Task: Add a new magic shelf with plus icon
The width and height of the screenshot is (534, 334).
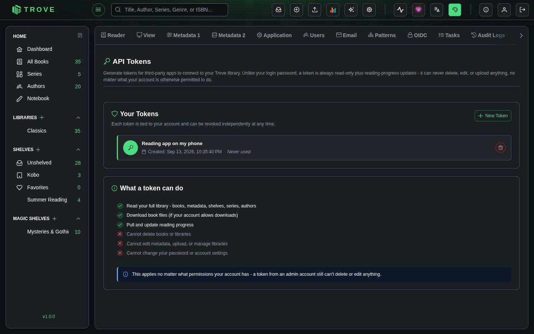Action: coord(55,219)
